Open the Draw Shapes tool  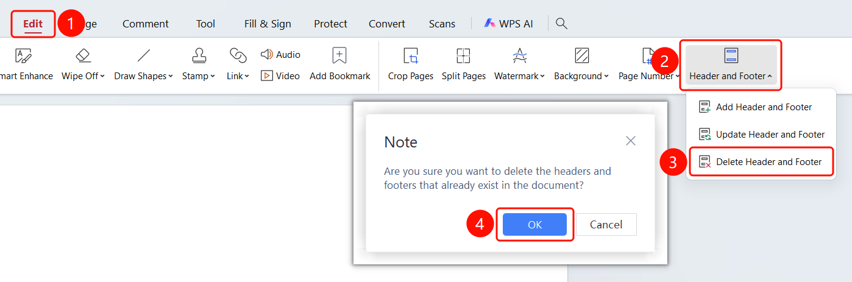point(143,64)
